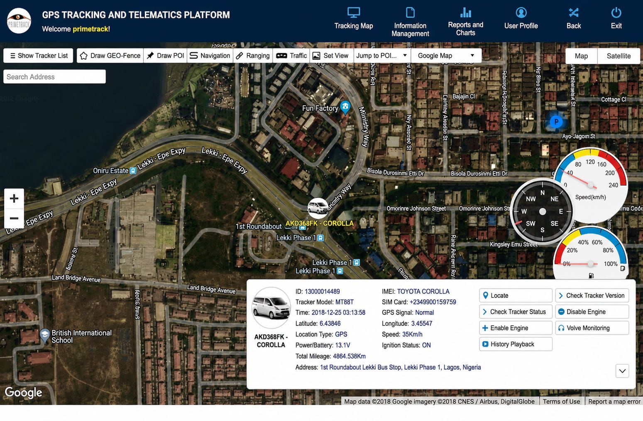Click Enable Engine button
The height and width of the screenshot is (421, 643).
(516, 328)
